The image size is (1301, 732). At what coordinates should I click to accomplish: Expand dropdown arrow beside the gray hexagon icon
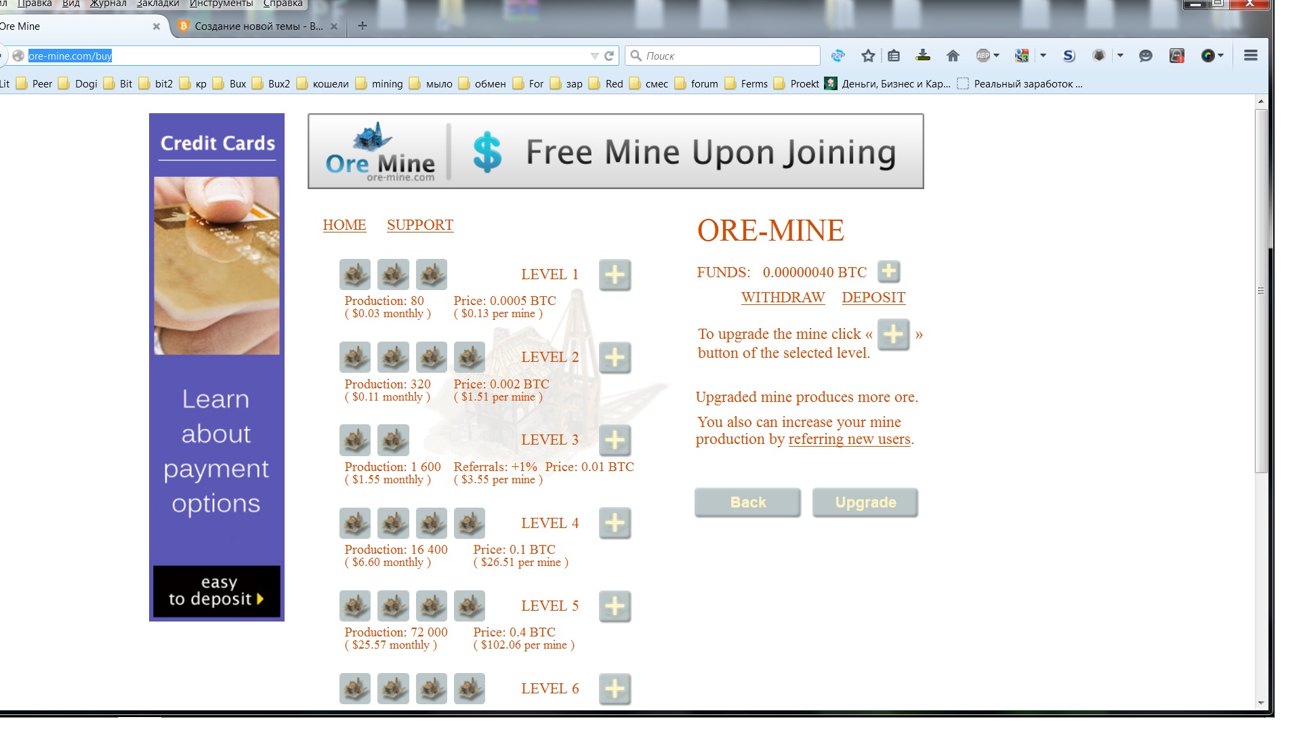(x=1120, y=56)
